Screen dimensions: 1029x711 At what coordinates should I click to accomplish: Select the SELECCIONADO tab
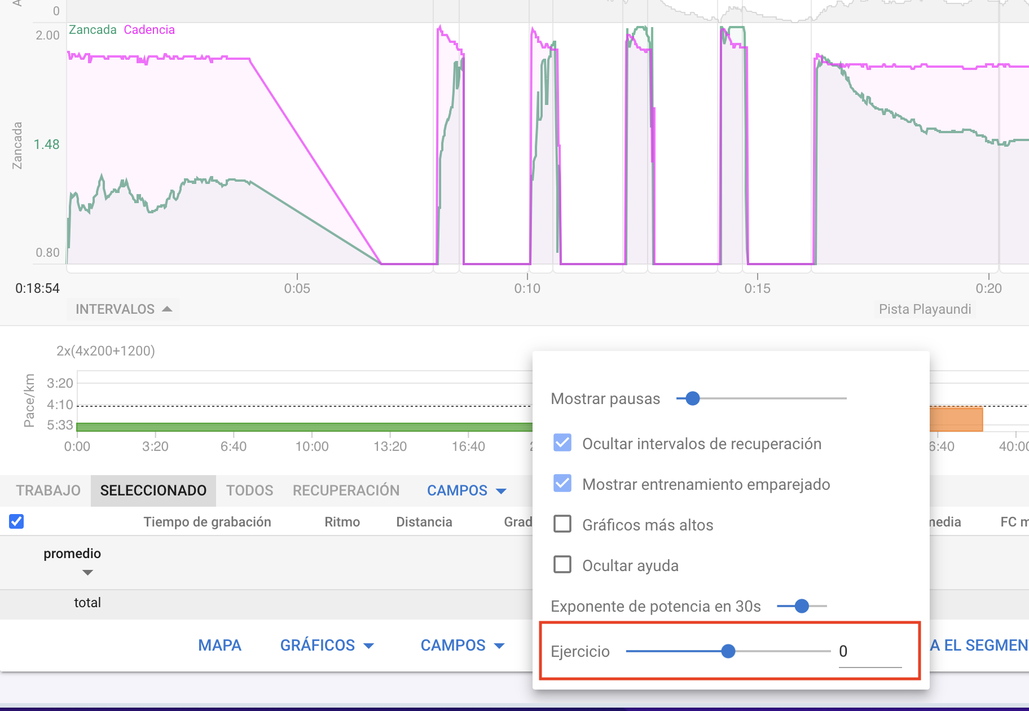(153, 490)
